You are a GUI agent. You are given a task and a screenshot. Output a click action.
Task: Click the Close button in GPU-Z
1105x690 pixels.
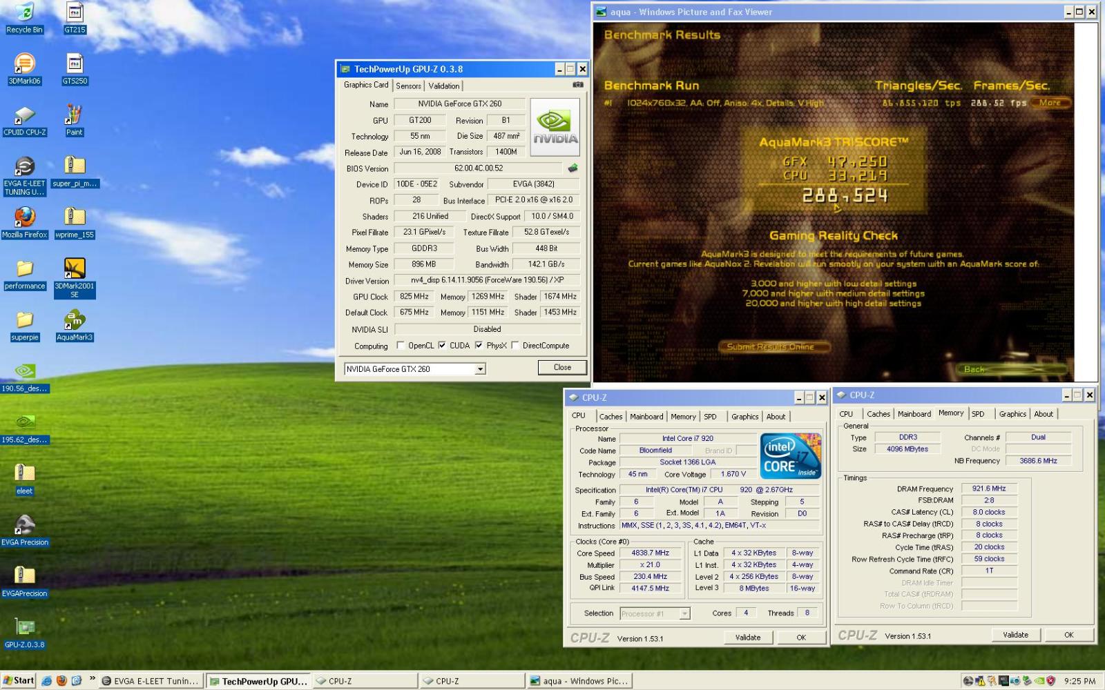point(562,368)
